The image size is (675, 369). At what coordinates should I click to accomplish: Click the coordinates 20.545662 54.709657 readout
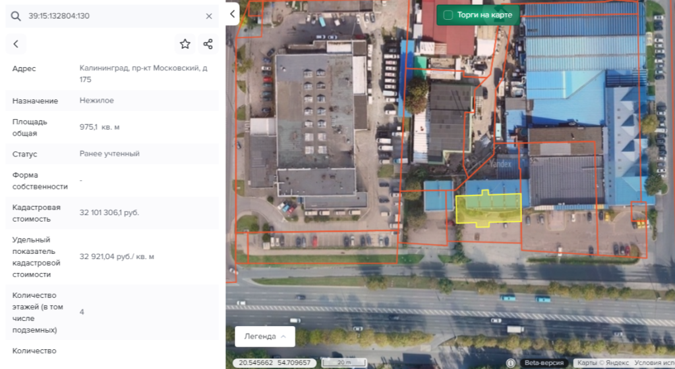pos(275,363)
